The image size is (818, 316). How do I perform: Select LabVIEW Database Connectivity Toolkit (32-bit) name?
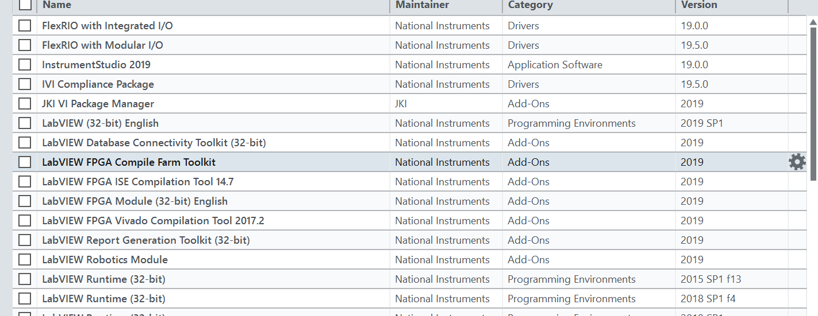(x=154, y=143)
